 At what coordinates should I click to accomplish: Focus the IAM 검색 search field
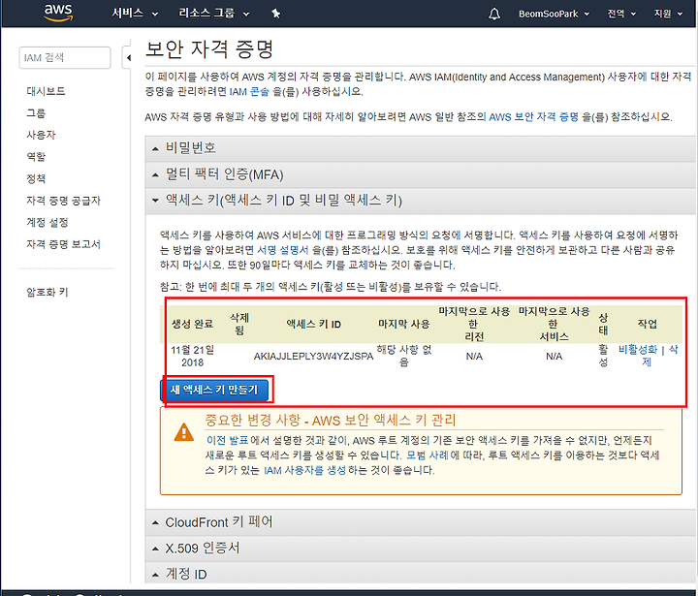tap(65, 58)
